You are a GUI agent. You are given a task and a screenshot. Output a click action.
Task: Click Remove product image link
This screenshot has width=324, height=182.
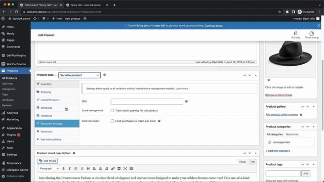point(278,95)
